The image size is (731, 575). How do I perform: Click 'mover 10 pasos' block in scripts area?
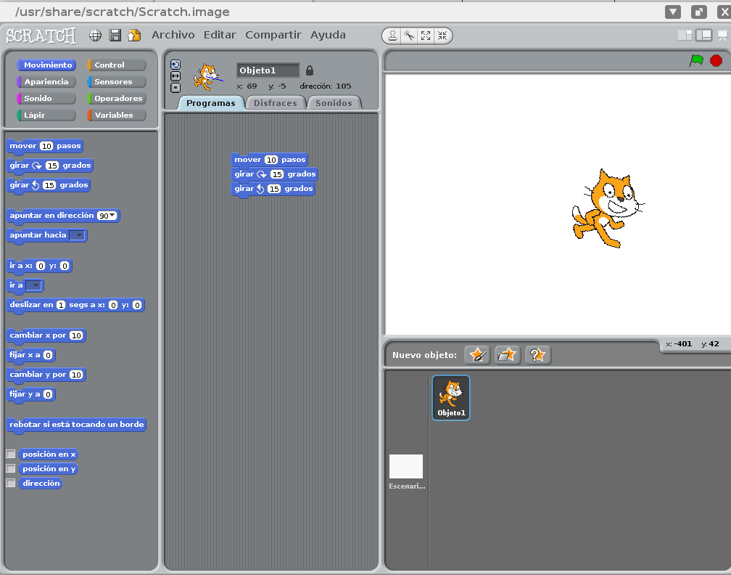click(270, 160)
